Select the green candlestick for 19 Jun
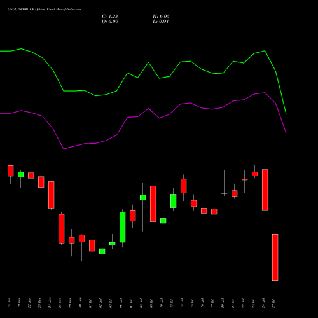This screenshot has width=318, height=318. click(21, 174)
